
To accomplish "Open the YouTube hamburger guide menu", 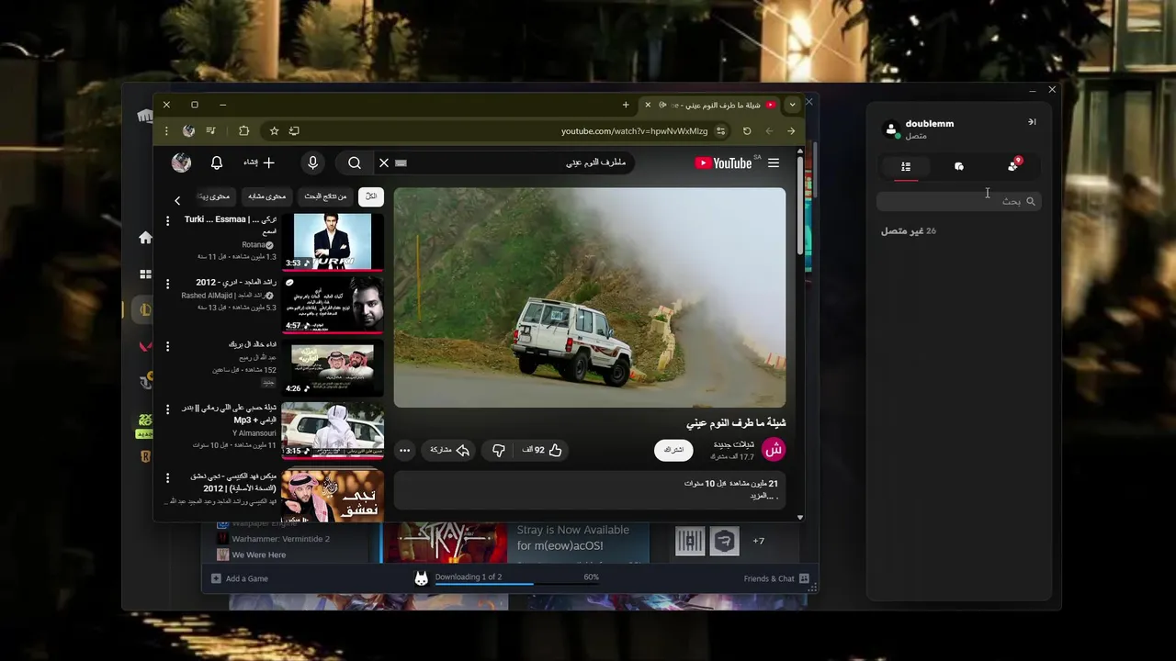I will [774, 162].
